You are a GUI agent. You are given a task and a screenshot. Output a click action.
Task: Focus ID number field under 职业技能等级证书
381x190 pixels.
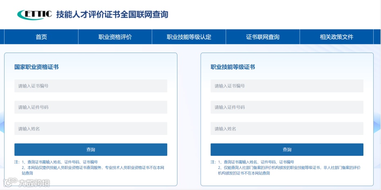[x=287, y=107]
